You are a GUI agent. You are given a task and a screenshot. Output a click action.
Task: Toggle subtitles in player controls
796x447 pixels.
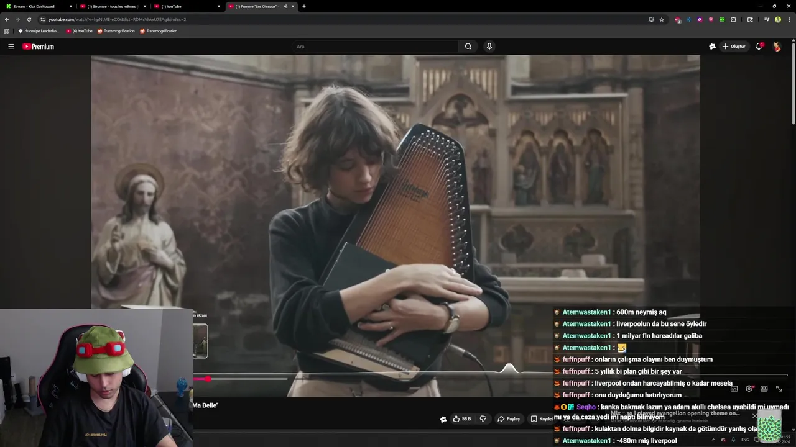tap(734, 389)
